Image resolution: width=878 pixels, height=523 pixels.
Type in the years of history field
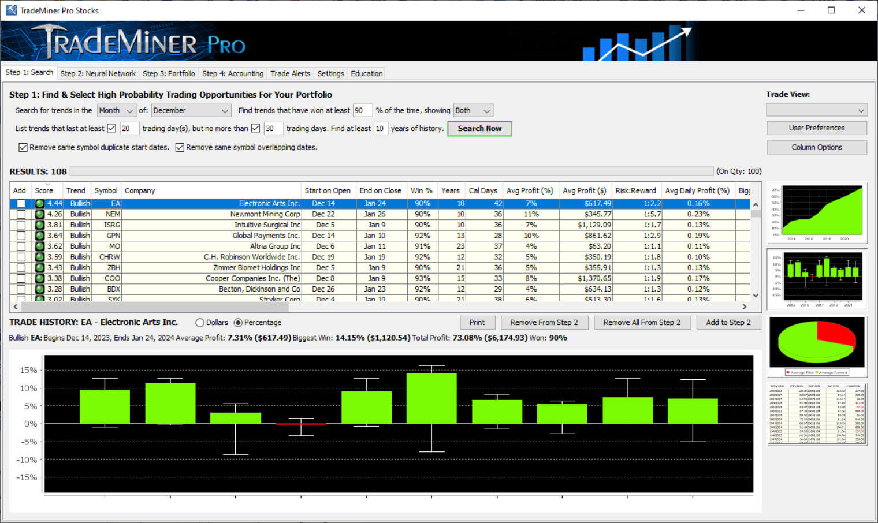[381, 128]
